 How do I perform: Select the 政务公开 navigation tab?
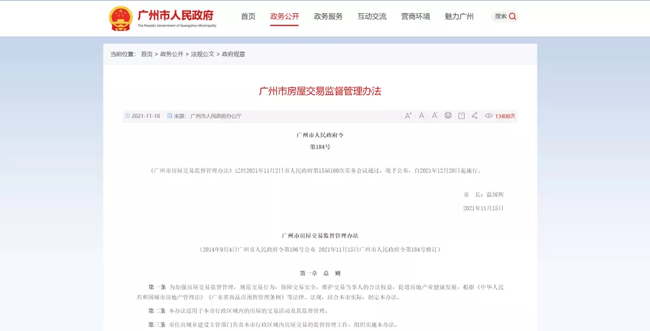(285, 16)
